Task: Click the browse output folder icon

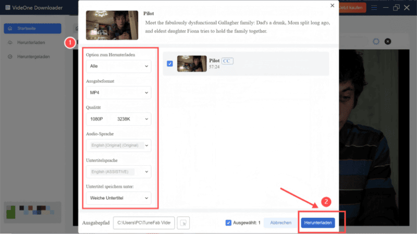Action: coord(183,223)
